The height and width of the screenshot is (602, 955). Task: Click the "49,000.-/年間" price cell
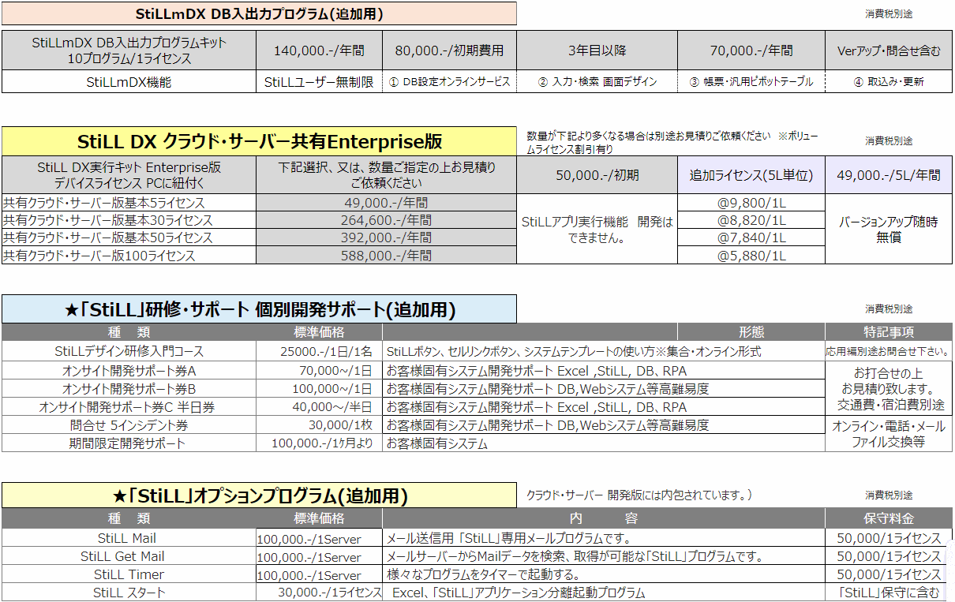(387, 203)
